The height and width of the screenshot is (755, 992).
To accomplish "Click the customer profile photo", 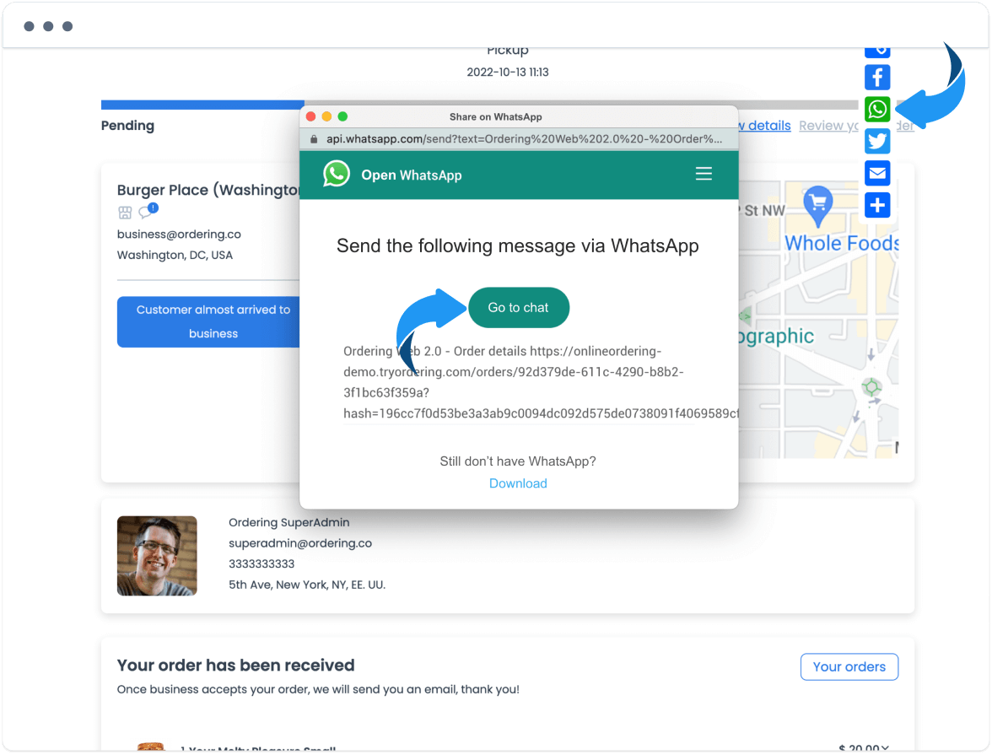I will click(157, 556).
